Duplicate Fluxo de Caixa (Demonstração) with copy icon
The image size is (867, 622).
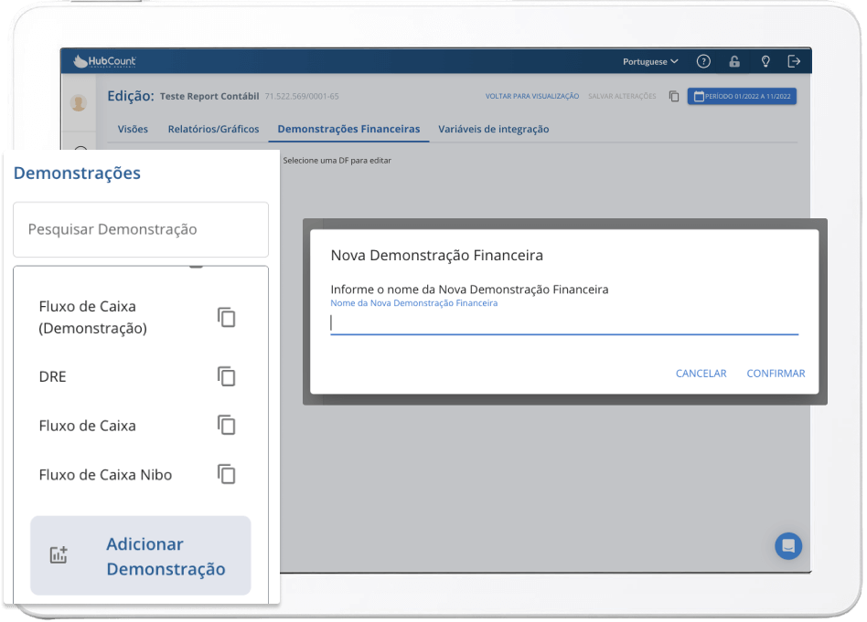(x=226, y=318)
